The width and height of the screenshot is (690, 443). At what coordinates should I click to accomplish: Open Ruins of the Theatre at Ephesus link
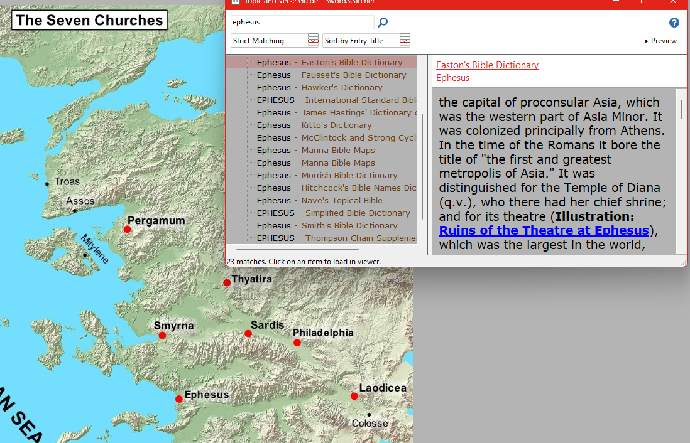(544, 230)
